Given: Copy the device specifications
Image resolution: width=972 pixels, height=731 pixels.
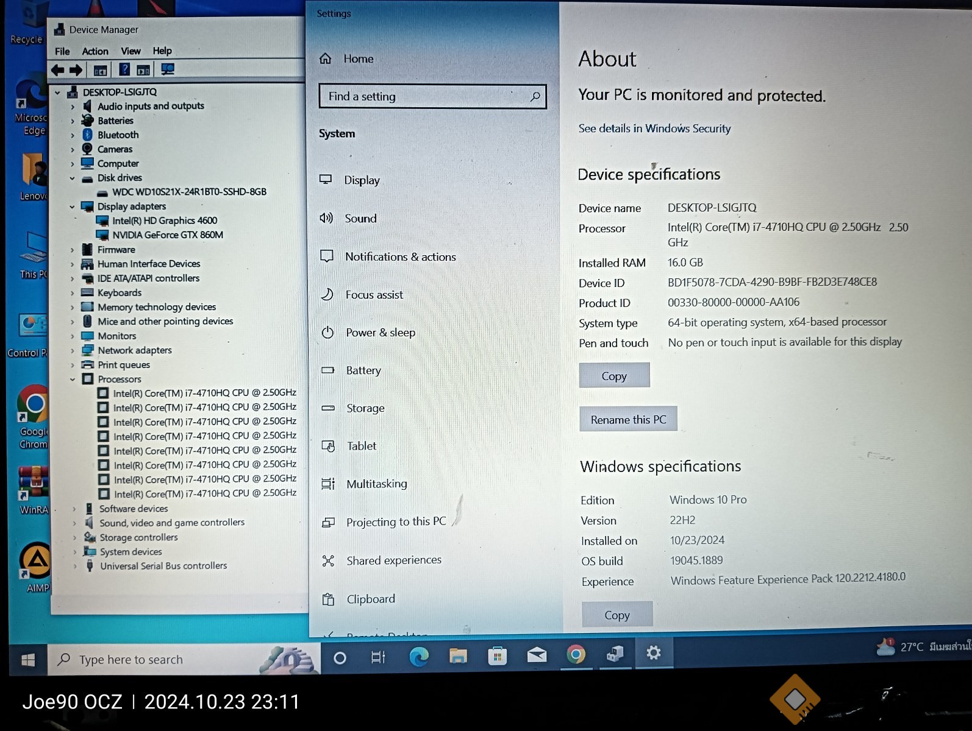Looking at the screenshot, I should pos(614,376).
